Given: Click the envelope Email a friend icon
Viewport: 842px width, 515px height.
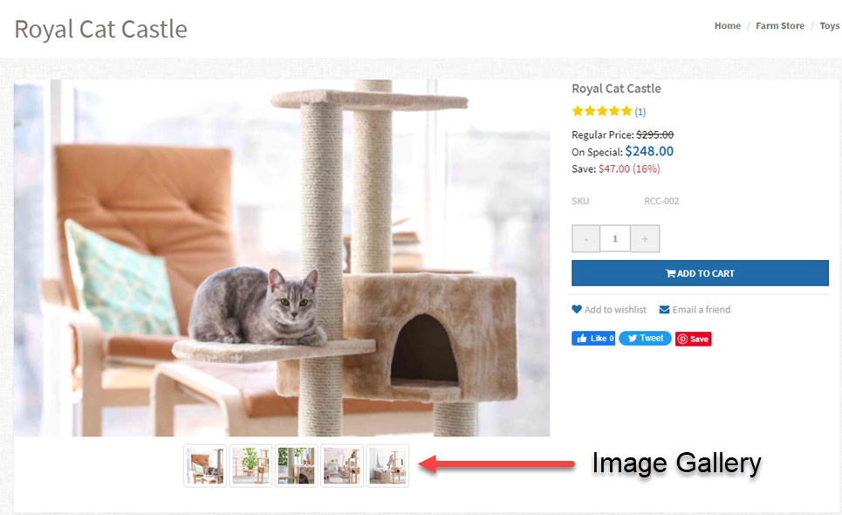Looking at the screenshot, I should point(664,310).
